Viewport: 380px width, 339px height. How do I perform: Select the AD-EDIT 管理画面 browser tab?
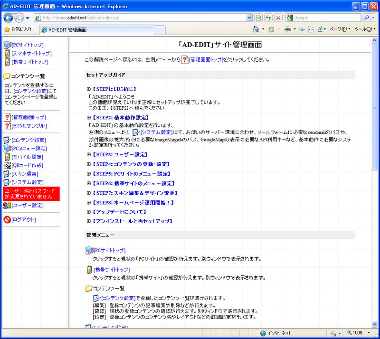(x=96, y=30)
